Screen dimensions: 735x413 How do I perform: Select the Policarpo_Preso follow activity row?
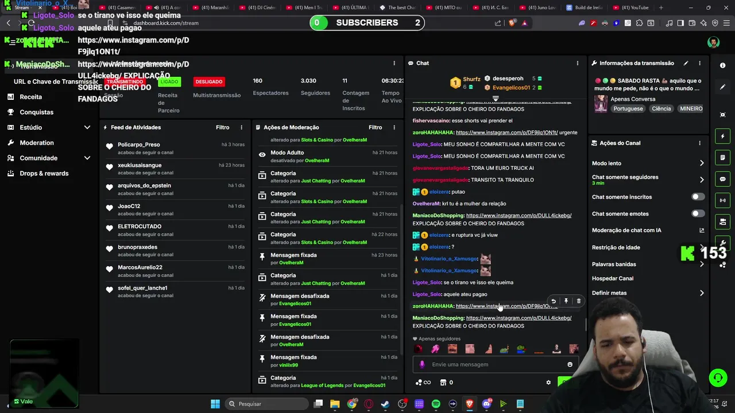point(175,149)
